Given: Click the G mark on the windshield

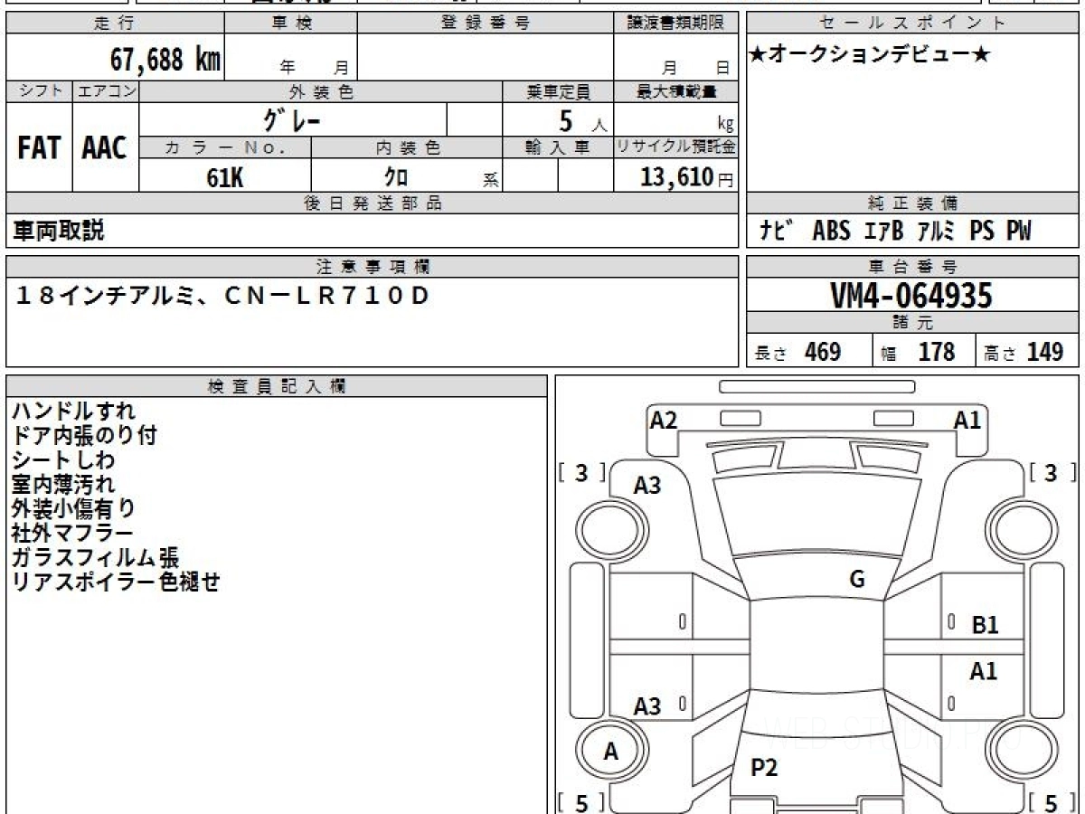Looking at the screenshot, I should pos(857,580).
